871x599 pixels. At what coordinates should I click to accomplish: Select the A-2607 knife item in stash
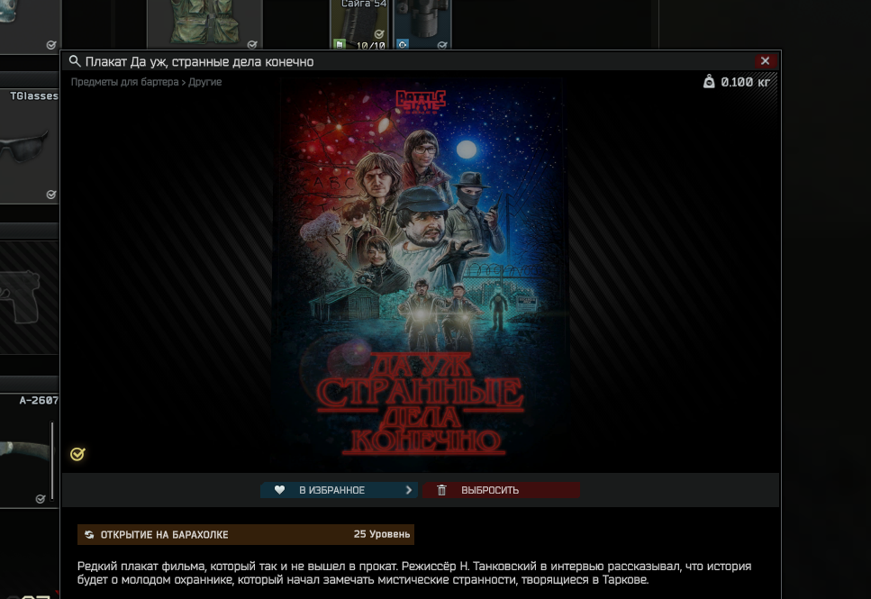pos(29,450)
